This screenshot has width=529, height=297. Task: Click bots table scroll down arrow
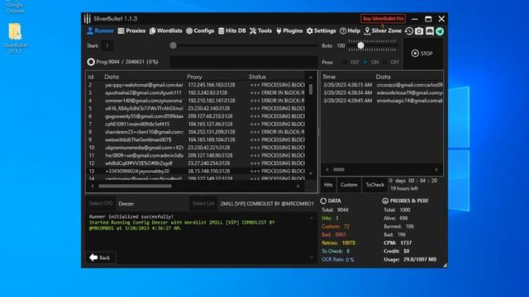(x=311, y=174)
